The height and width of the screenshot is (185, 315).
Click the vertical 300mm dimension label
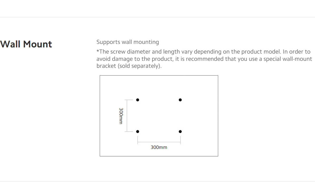pyautogui.click(x=121, y=116)
